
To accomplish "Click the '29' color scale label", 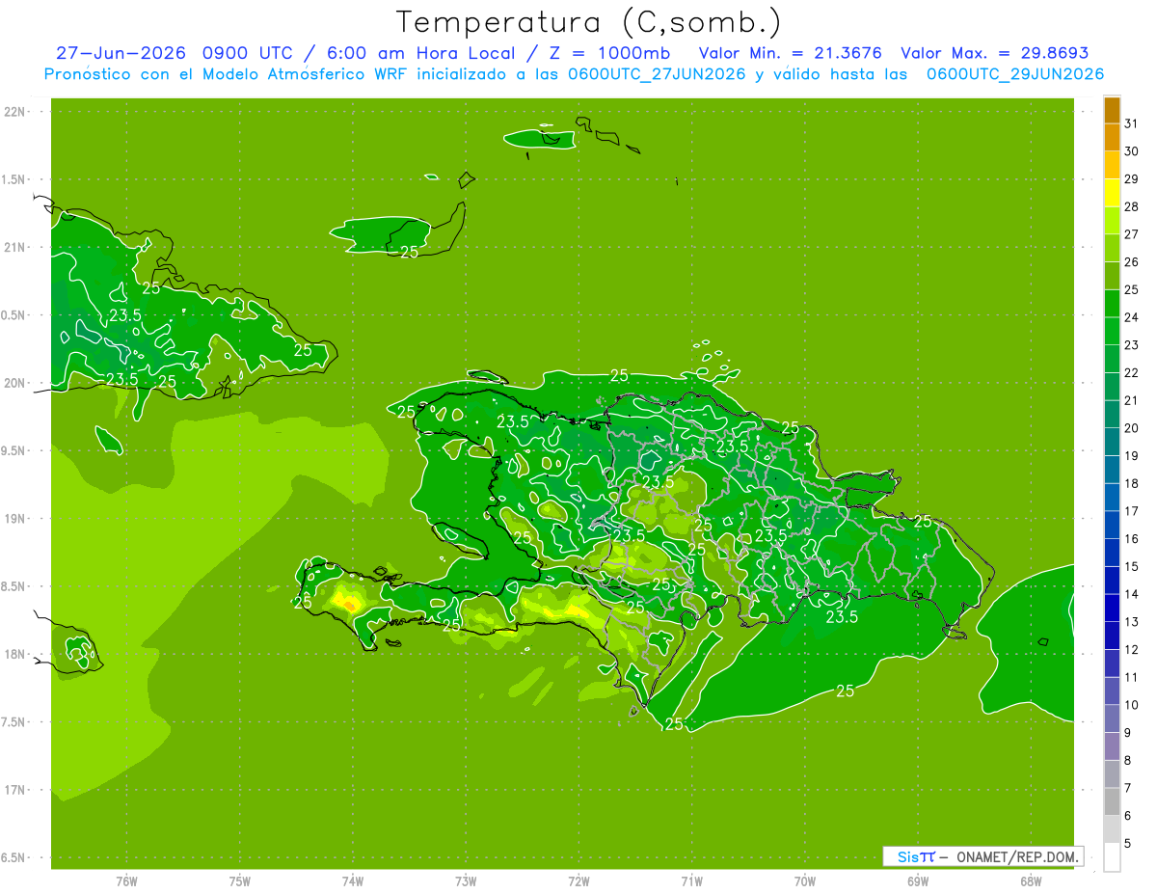I will (1131, 178).
